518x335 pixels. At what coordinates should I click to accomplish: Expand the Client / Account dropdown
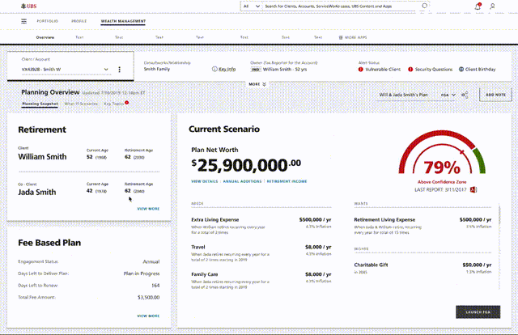[x=106, y=70]
